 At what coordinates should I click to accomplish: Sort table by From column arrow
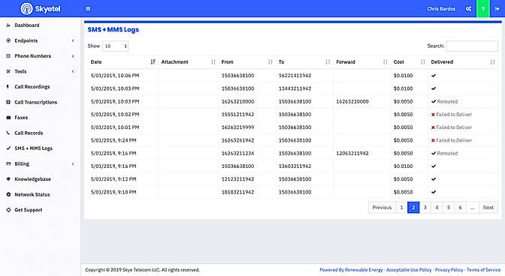click(x=271, y=62)
